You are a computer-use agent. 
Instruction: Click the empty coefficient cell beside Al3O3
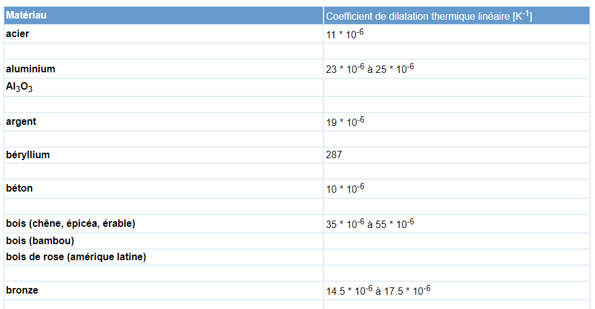[456, 87]
